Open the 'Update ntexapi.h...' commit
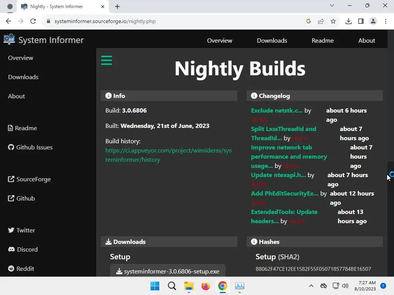This screenshot has height=295, width=394. coord(279,175)
